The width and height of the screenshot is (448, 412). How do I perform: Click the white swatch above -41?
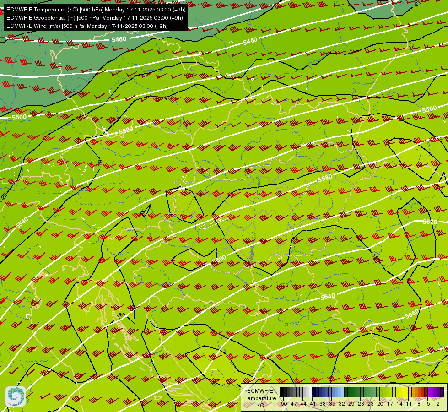point(311,392)
